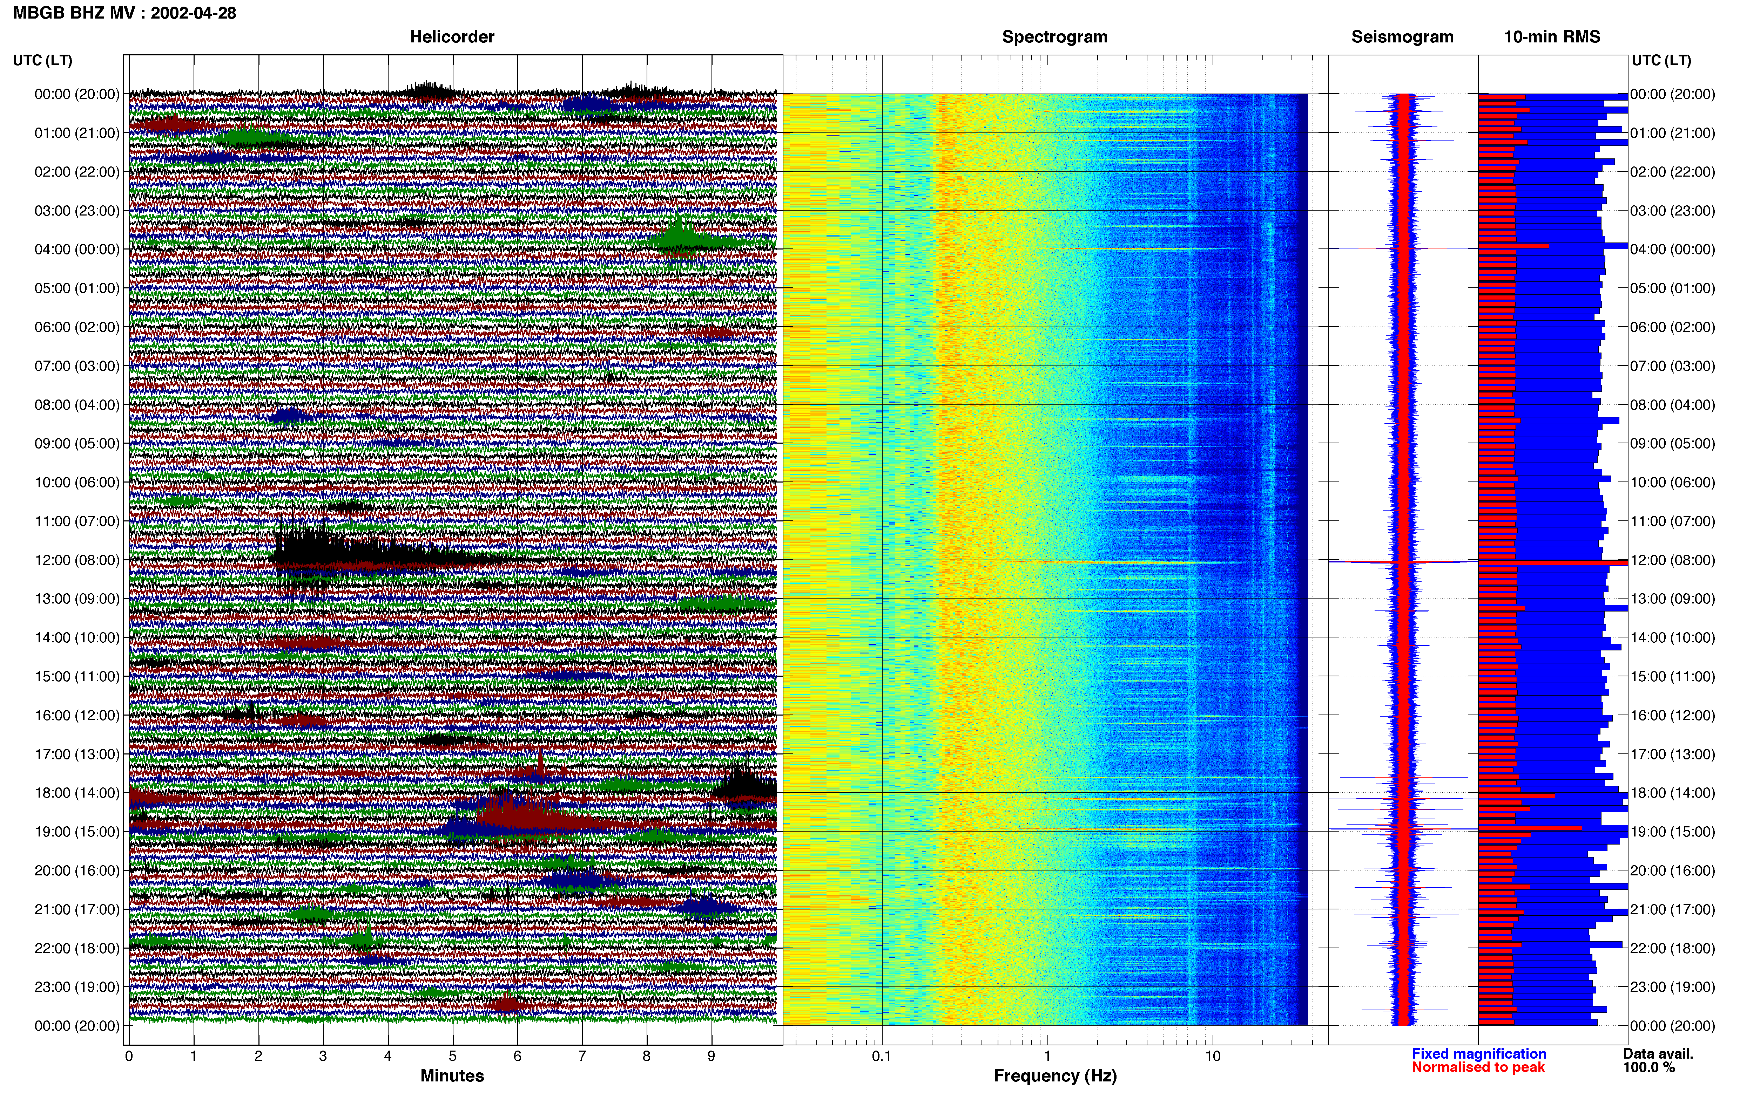Screen dimensions: 1760x1100
Task: Click the '0' tick on the Minutes axis
Action: (129, 1056)
